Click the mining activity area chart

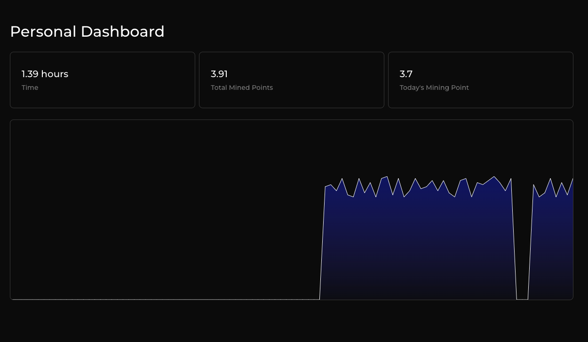click(x=292, y=210)
